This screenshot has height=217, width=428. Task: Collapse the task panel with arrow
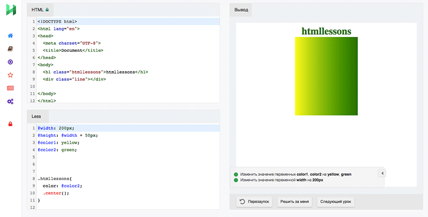(381, 173)
